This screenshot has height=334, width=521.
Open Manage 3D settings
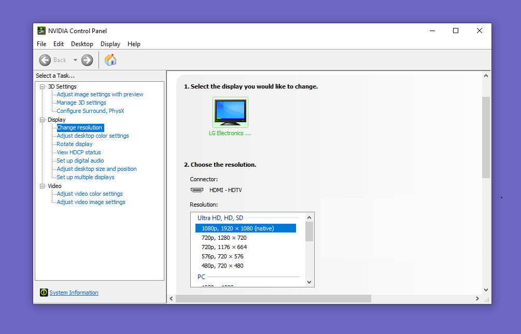pyautogui.click(x=81, y=103)
